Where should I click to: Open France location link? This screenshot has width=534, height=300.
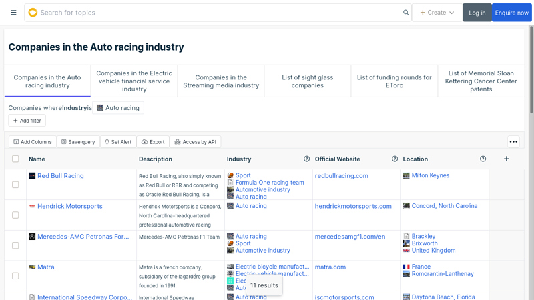click(x=421, y=267)
